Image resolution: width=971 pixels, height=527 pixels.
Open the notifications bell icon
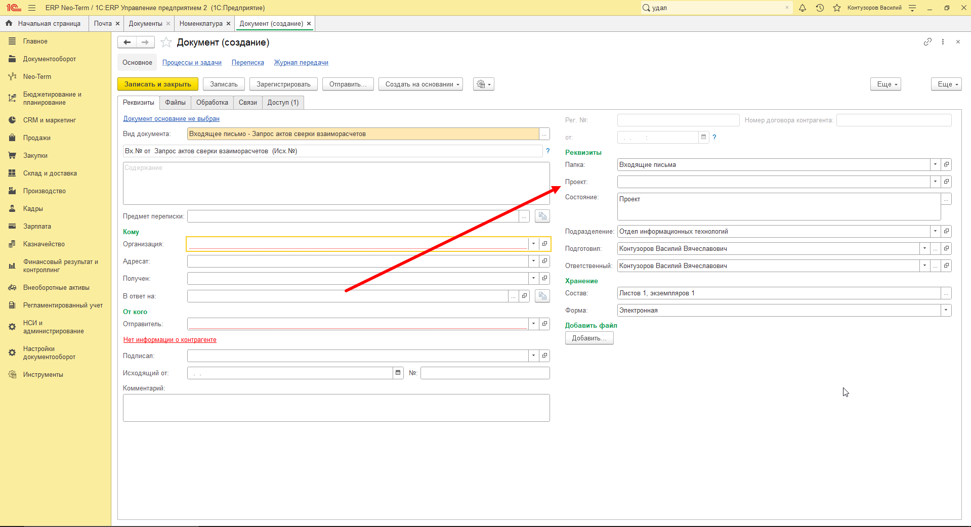coord(803,8)
